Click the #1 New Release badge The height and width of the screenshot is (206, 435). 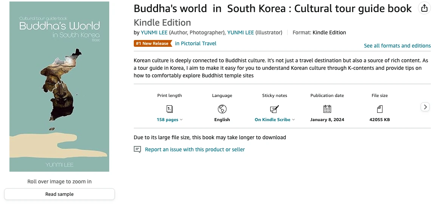tap(152, 43)
